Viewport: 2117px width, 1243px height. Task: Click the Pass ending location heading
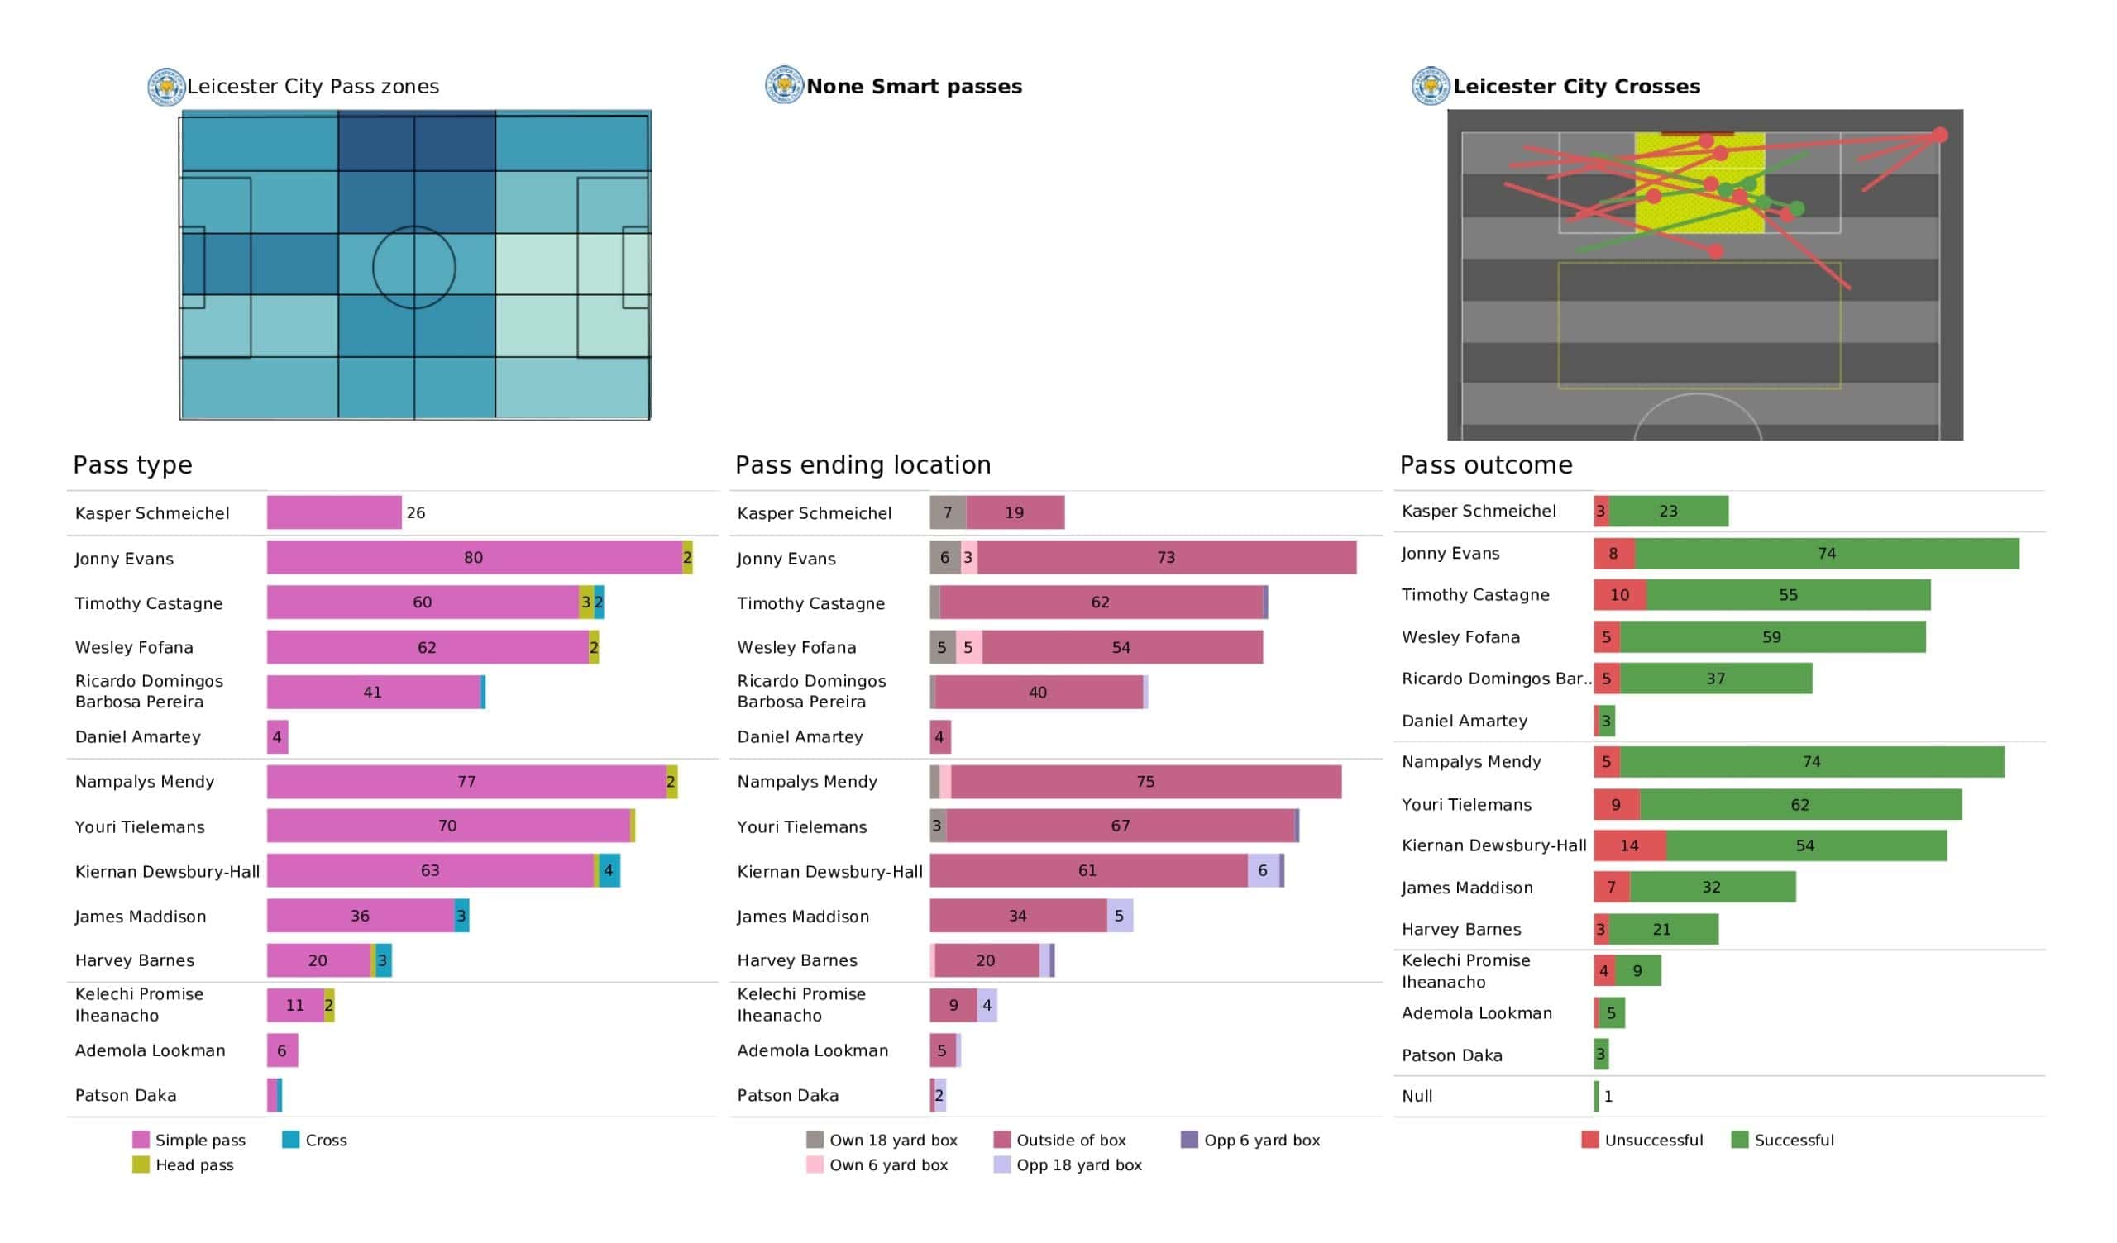click(863, 464)
